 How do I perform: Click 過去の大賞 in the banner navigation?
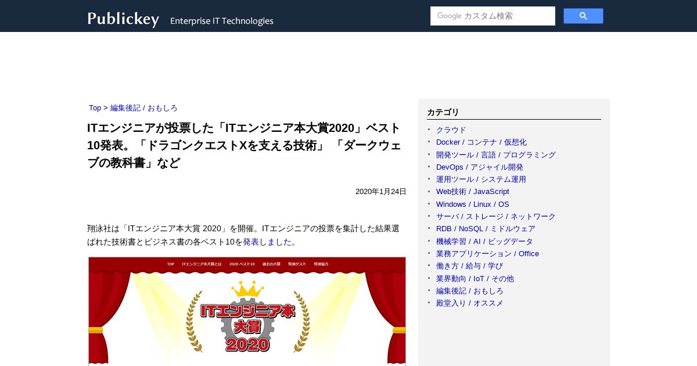pyautogui.click(x=271, y=264)
